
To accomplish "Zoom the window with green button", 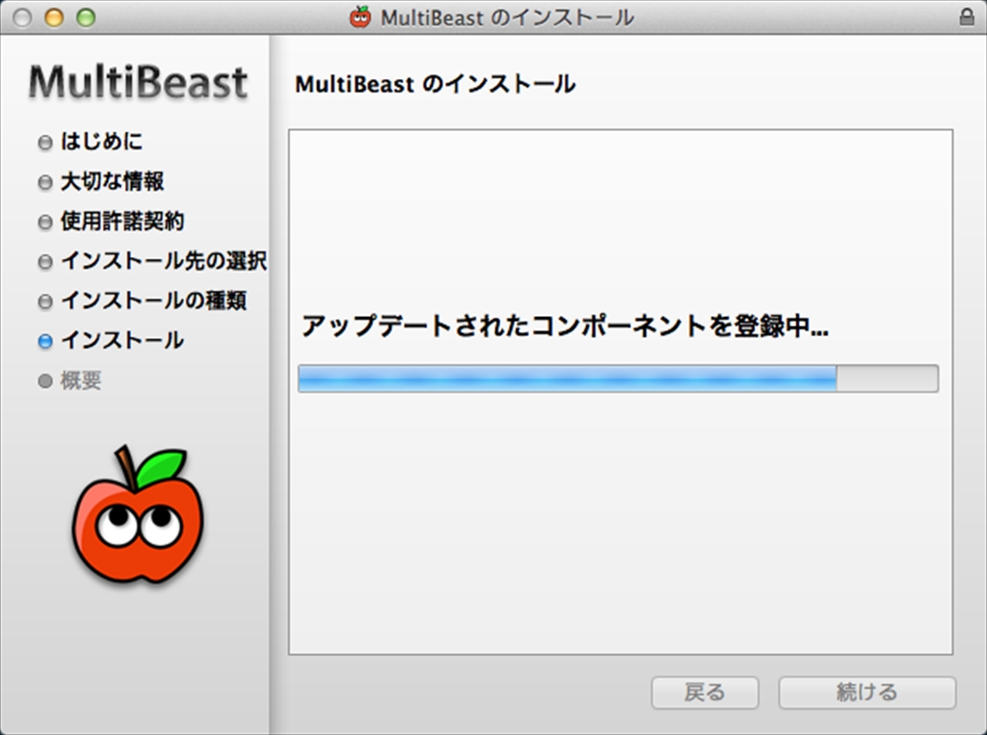I will [x=86, y=17].
